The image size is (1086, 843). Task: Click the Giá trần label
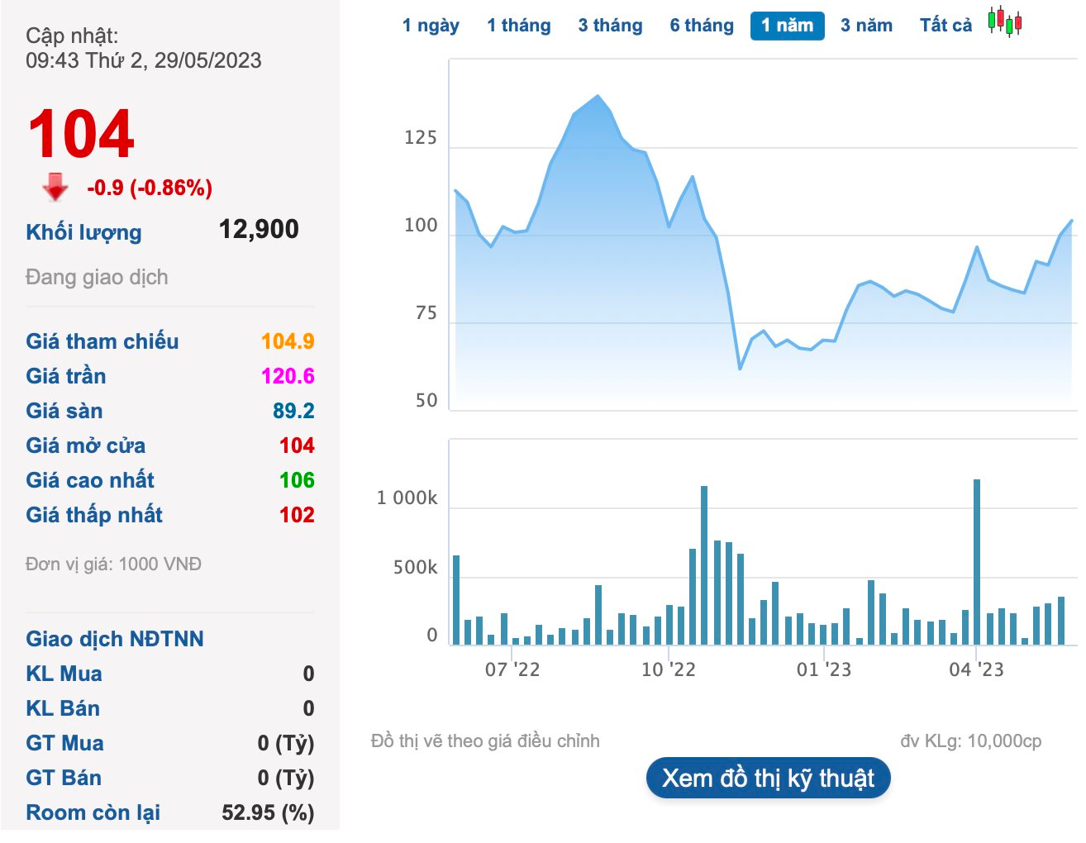pyautogui.click(x=65, y=376)
